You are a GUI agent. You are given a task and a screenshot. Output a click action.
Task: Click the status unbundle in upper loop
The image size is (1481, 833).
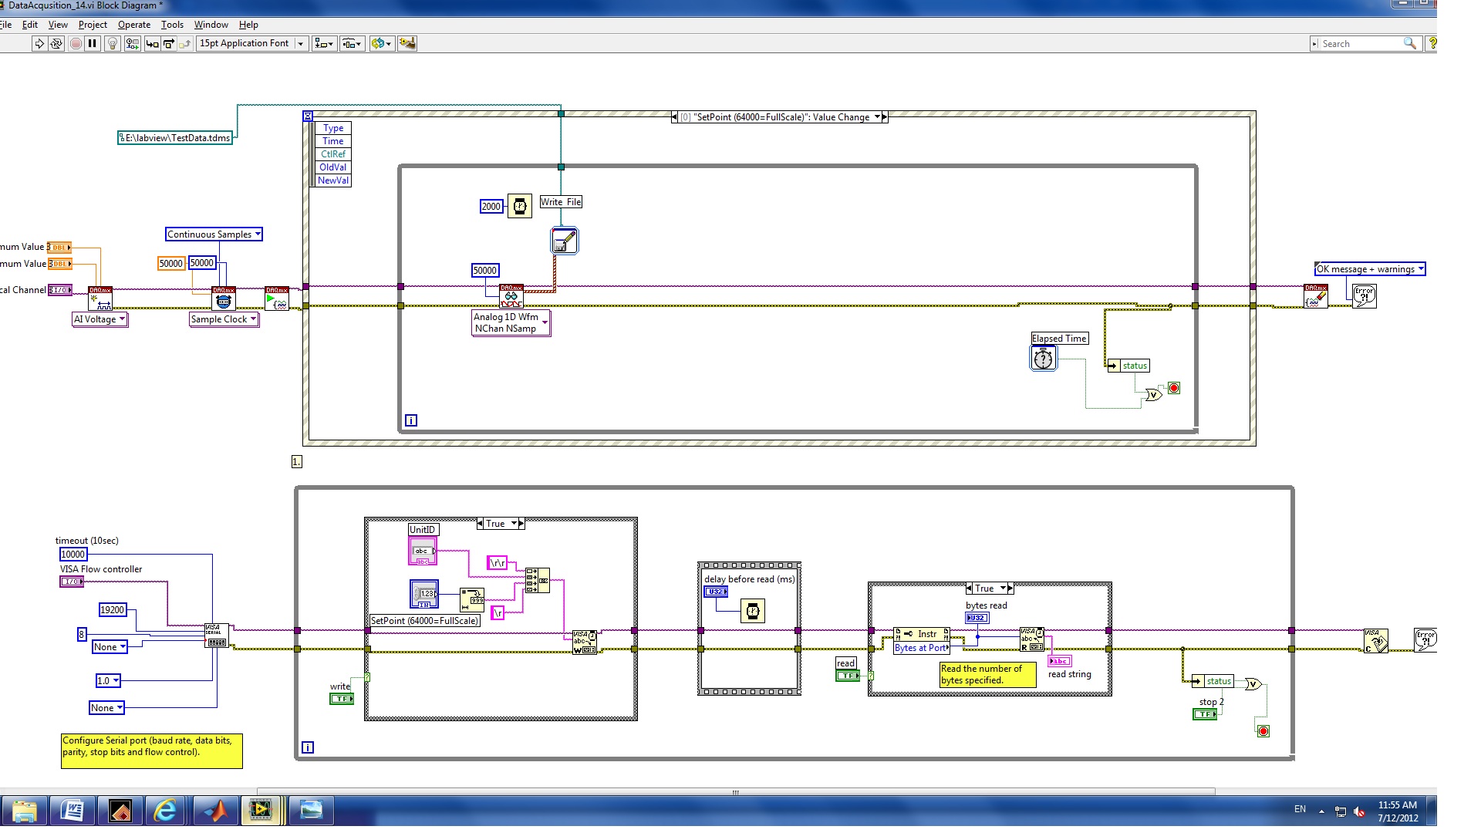point(1128,366)
